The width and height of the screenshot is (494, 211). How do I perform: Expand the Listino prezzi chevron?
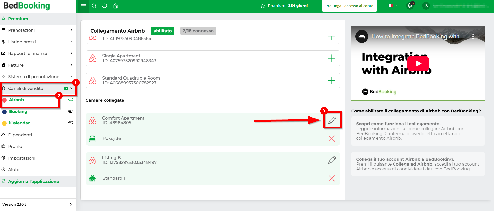coord(71,42)
